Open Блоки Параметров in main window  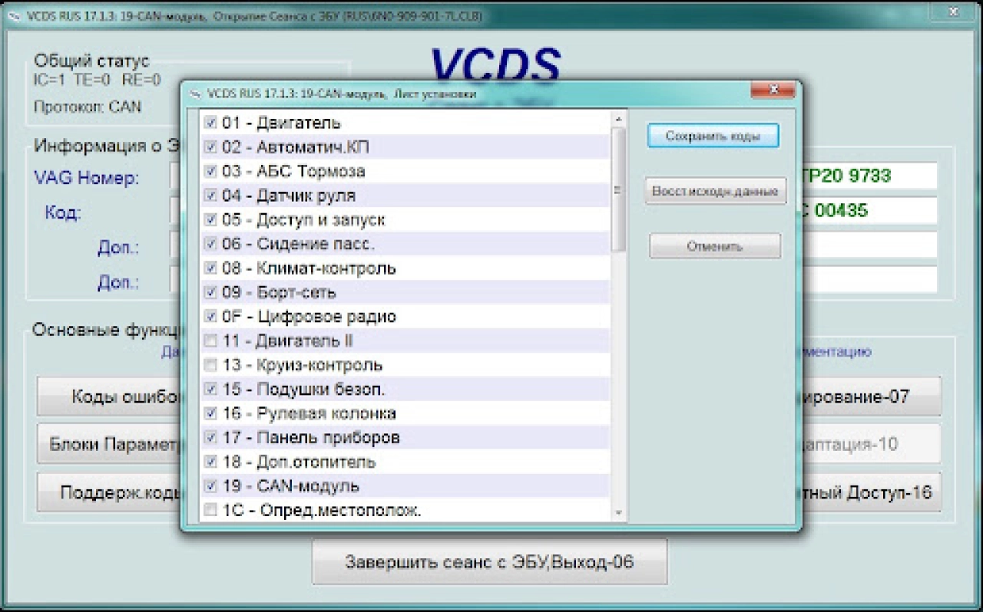[x=108, y=444]
